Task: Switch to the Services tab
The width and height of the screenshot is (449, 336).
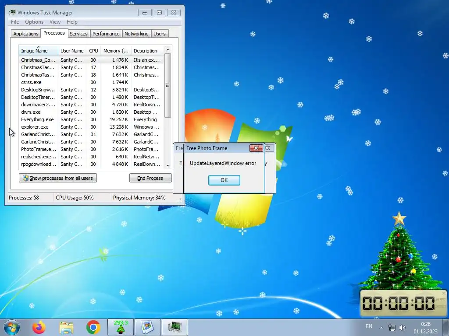Action: click(x=78, y=34)
